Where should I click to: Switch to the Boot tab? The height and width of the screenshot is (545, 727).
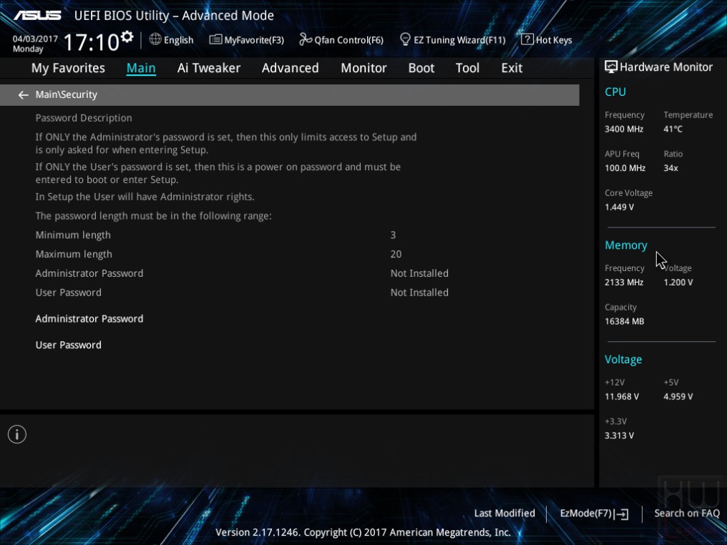(x=421, y=68)
